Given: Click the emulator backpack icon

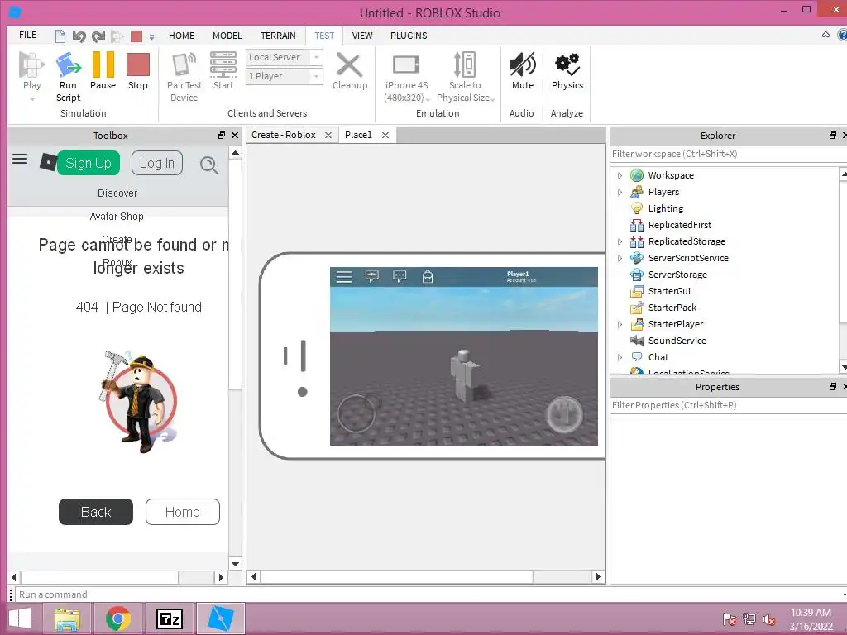Looking at the screenshot, I should pos(428,277).
